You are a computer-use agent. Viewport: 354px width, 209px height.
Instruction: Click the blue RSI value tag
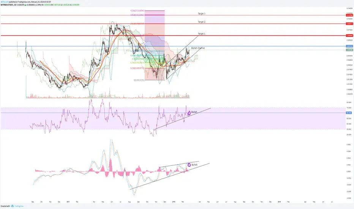pos(349,113)
